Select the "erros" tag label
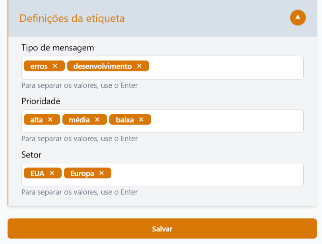Viewport: 322px width, 244px height. tap(39, 66)
